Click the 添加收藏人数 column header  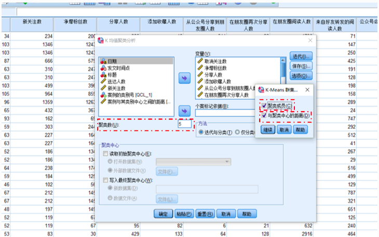tap(161, 25)
